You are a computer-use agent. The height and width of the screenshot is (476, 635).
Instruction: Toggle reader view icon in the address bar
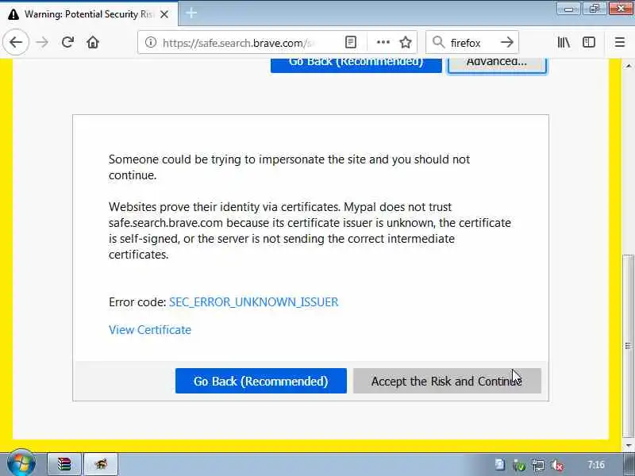pos(351,42)
